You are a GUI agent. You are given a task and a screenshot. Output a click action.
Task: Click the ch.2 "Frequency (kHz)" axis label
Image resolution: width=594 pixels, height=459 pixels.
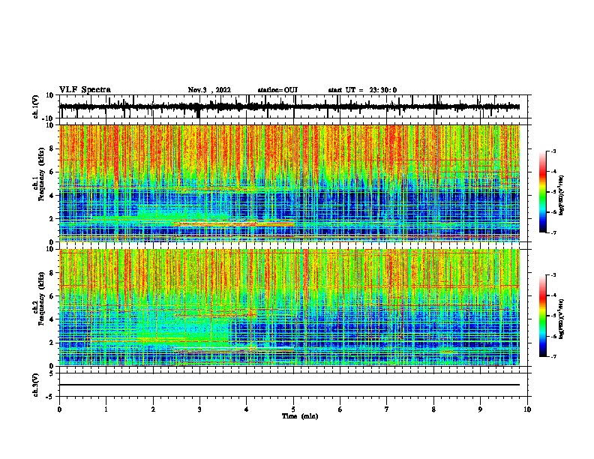point(41,298)
